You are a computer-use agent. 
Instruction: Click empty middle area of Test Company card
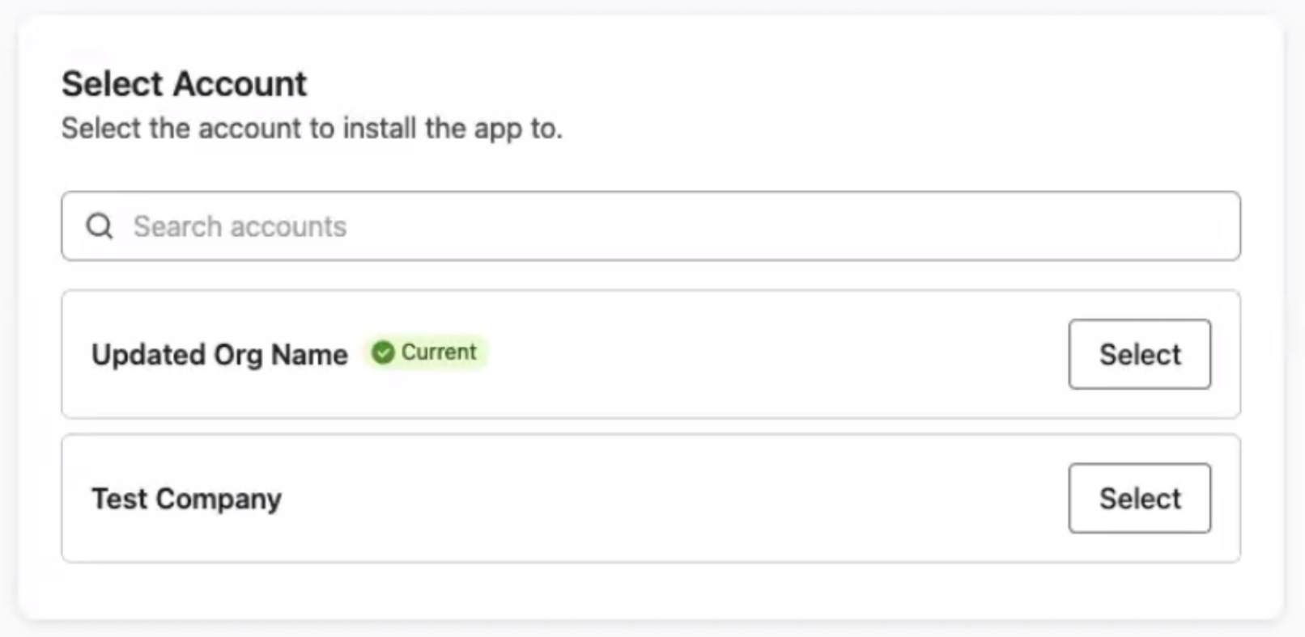672,499
